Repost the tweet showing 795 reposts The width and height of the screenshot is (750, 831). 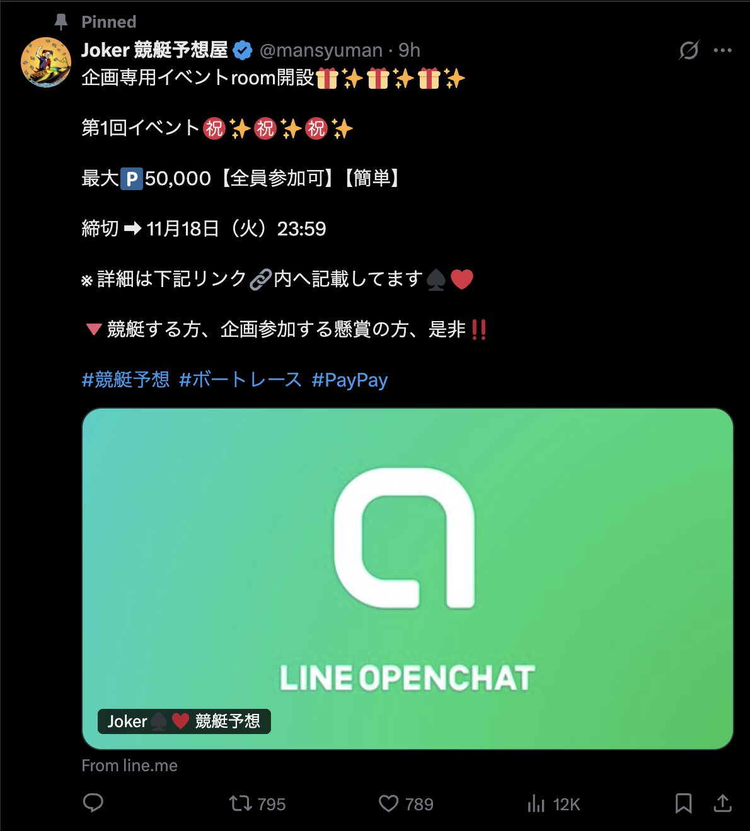point(257,804)
